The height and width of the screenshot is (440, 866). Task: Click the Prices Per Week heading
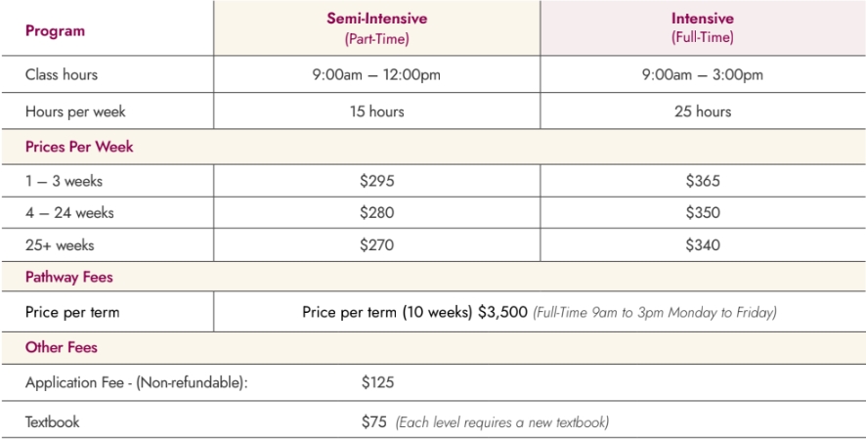click(79, 147)
